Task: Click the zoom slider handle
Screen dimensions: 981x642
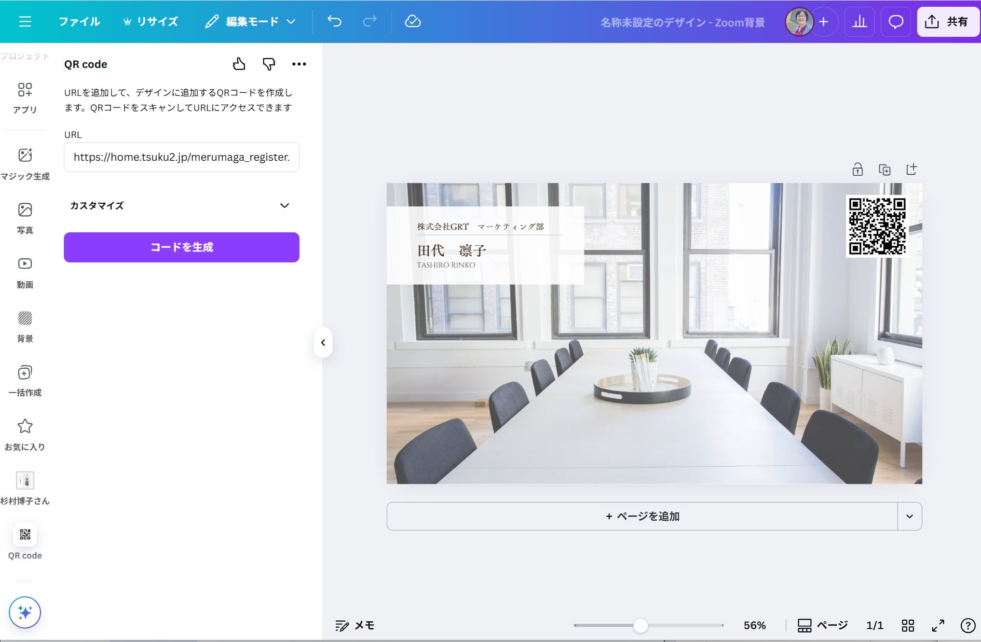Action: (x=641, y=625)
